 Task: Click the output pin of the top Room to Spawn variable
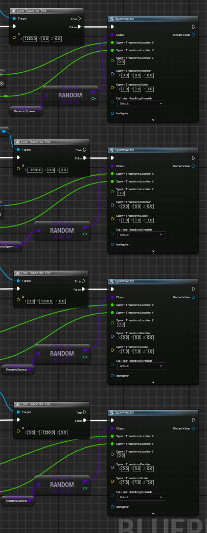point(38,111)
